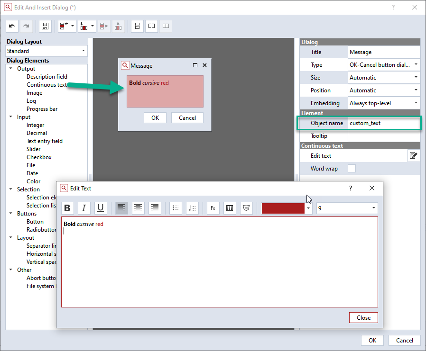Toggle the numbered list option

(192, 208)
